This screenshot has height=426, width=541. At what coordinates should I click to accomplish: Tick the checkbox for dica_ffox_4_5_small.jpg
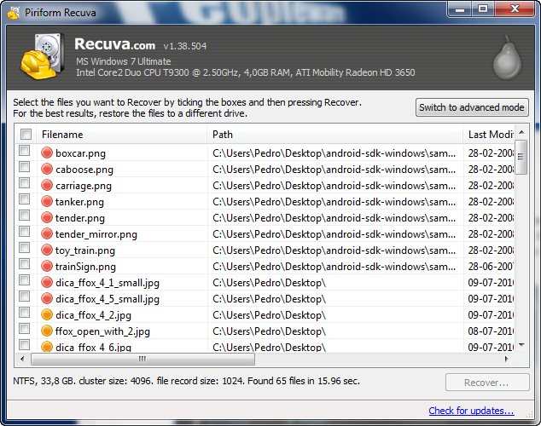[x=24, y=296]
